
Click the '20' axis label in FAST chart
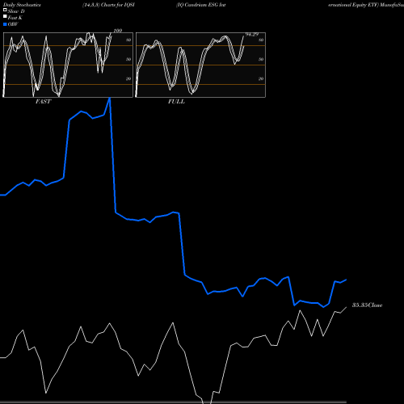(128, 78)
